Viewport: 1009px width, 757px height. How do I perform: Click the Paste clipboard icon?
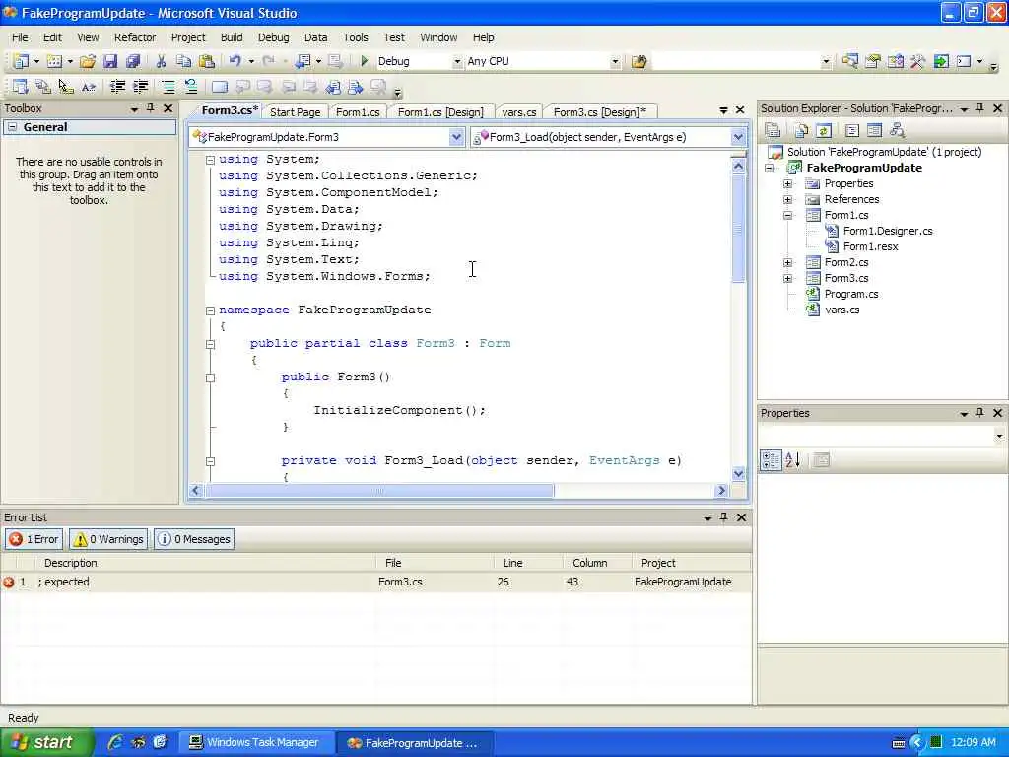[207, 61]
